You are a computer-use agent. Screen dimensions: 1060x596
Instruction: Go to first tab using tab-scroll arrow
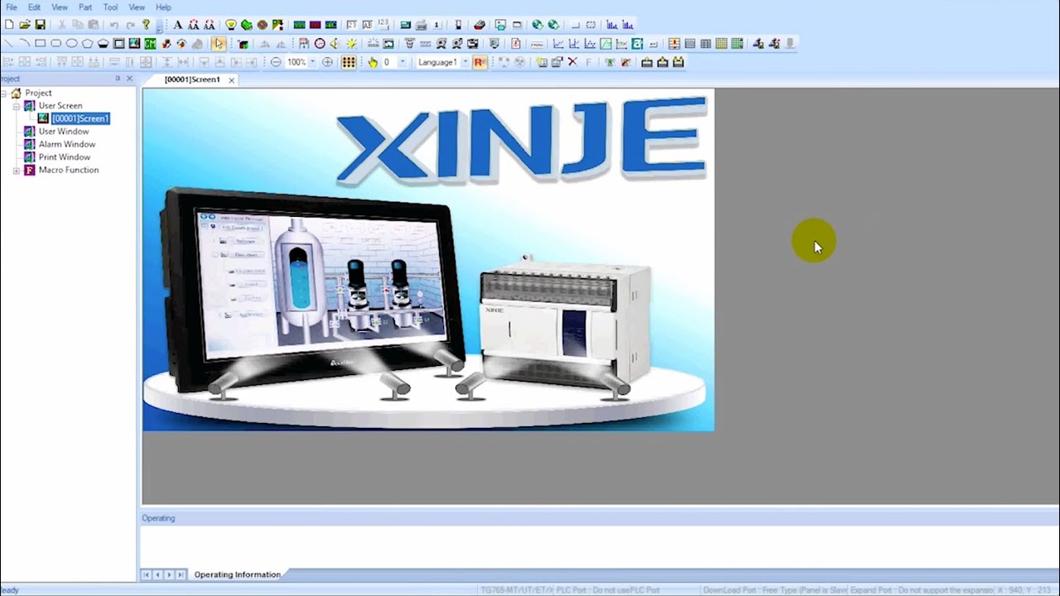click(x=147, y=574)
